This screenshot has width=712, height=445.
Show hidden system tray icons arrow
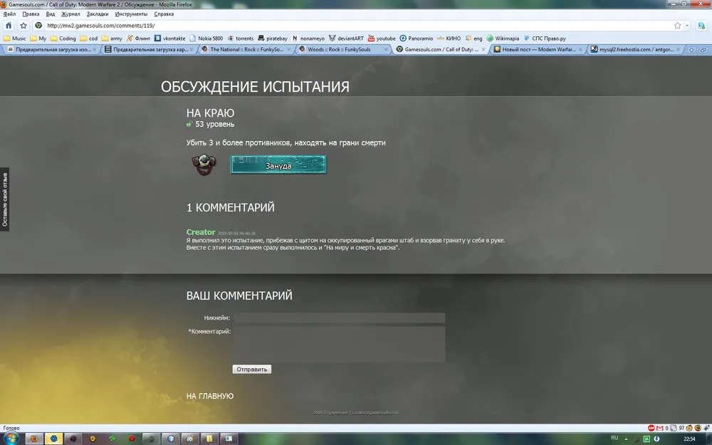[x=626, y=439]
